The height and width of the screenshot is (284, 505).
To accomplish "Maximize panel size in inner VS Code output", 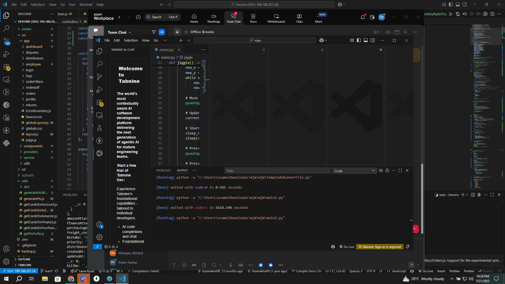I will [400, 171].
